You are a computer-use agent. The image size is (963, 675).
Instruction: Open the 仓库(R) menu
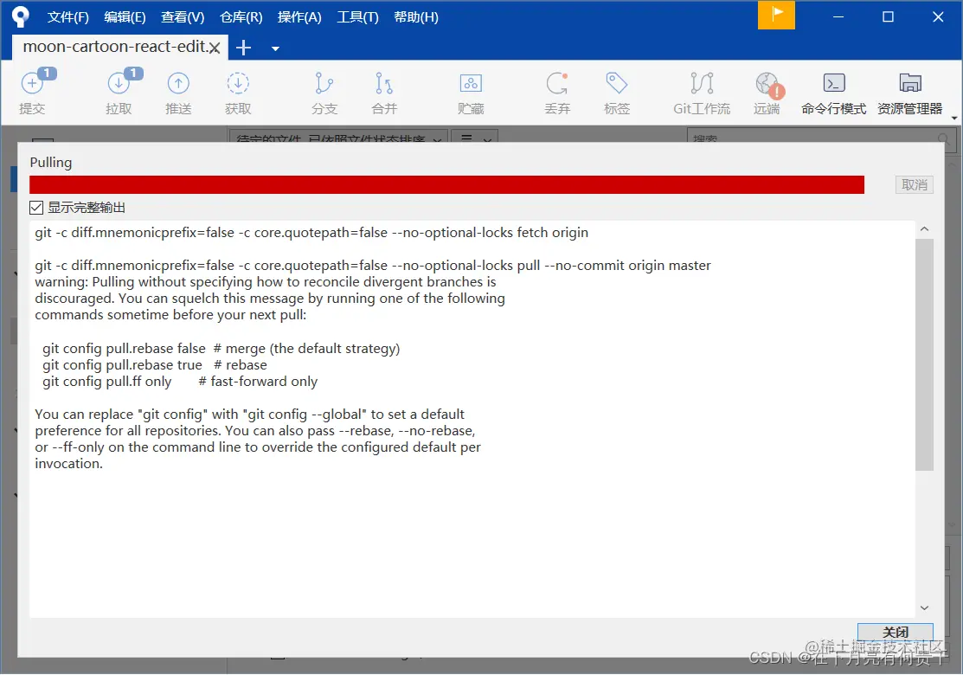coord(241,17)
